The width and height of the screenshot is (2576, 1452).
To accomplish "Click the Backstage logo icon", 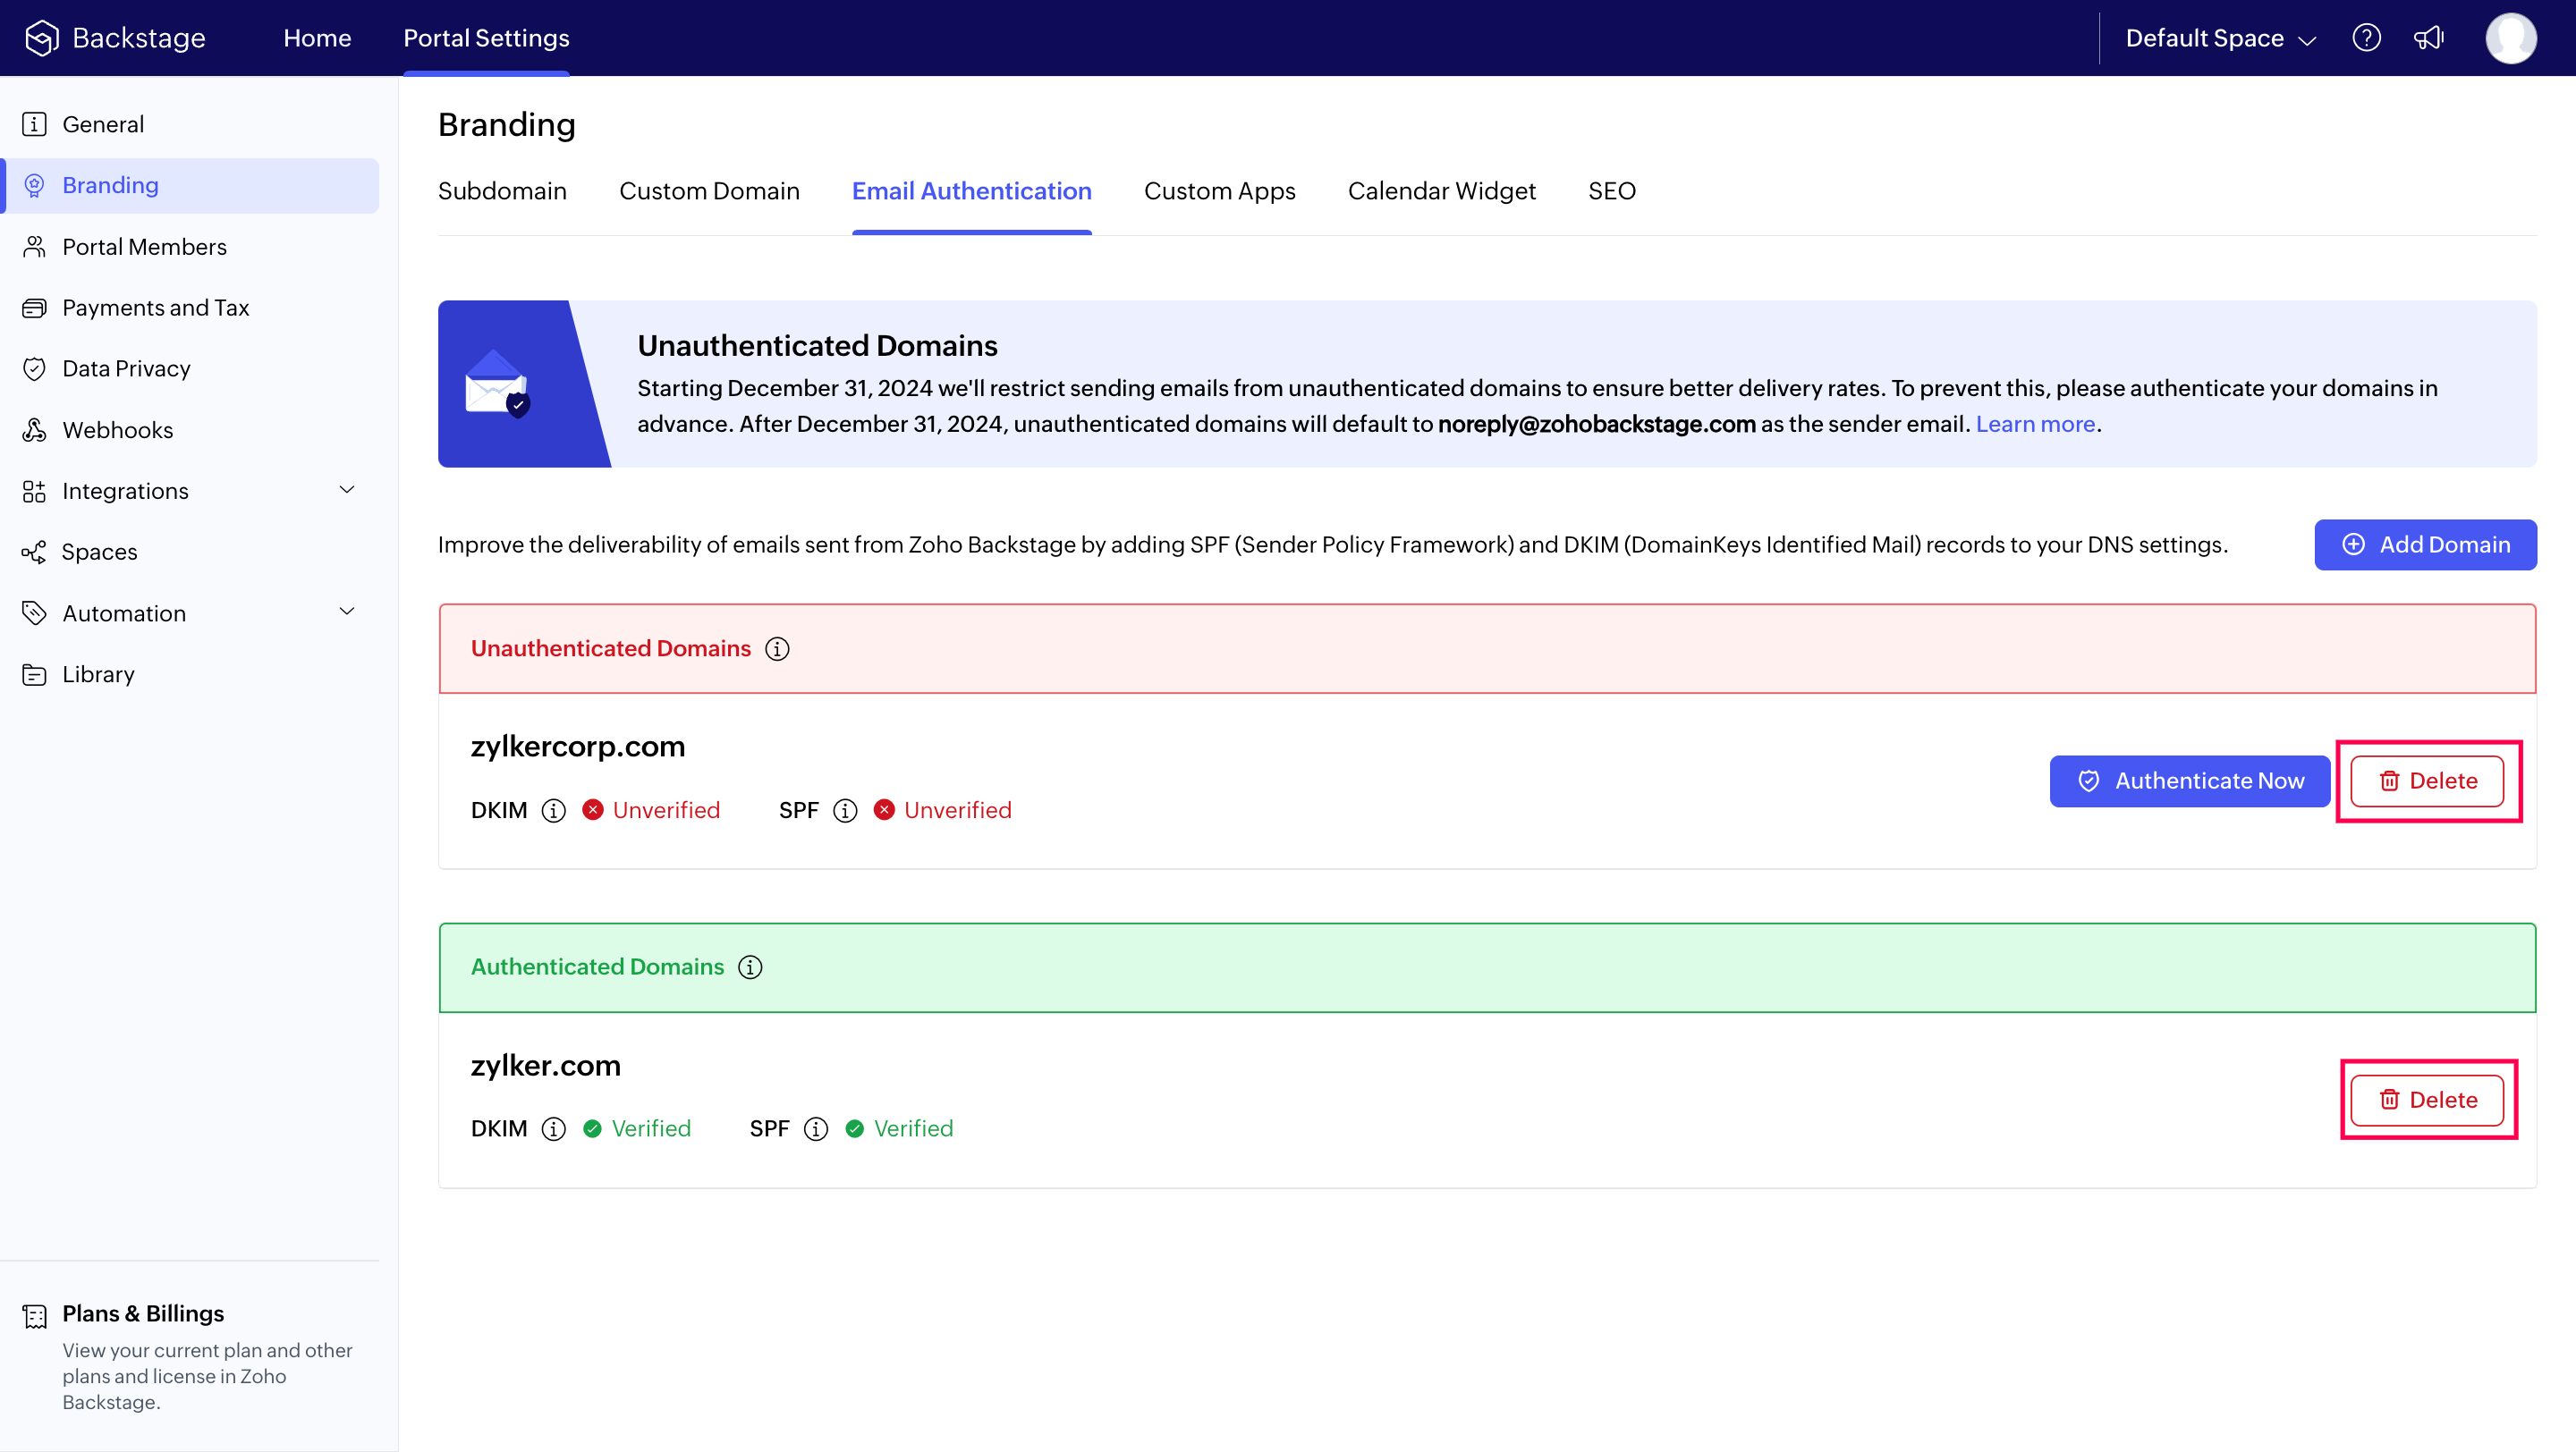I will coord(41,38).
